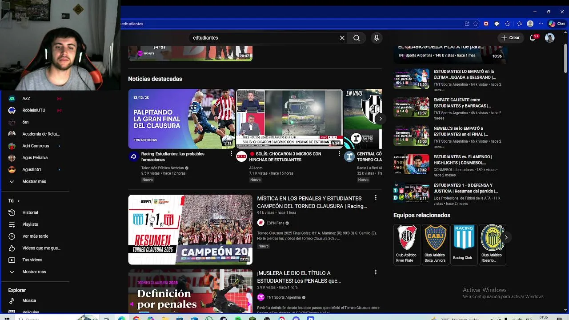Show more teams in Equipos relacionados

tap(506, 237)
